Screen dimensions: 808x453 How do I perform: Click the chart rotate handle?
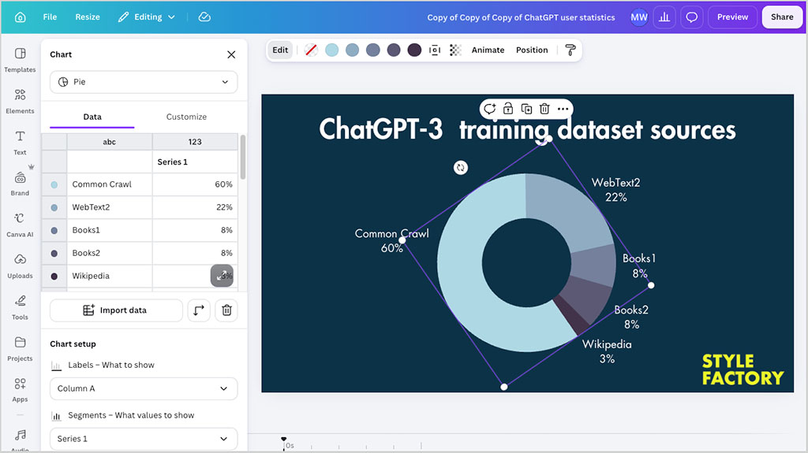[461, 168]
